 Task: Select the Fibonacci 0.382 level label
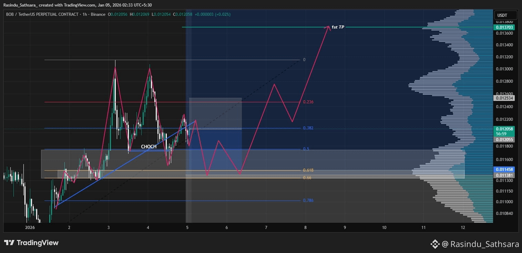coord(308,128)
